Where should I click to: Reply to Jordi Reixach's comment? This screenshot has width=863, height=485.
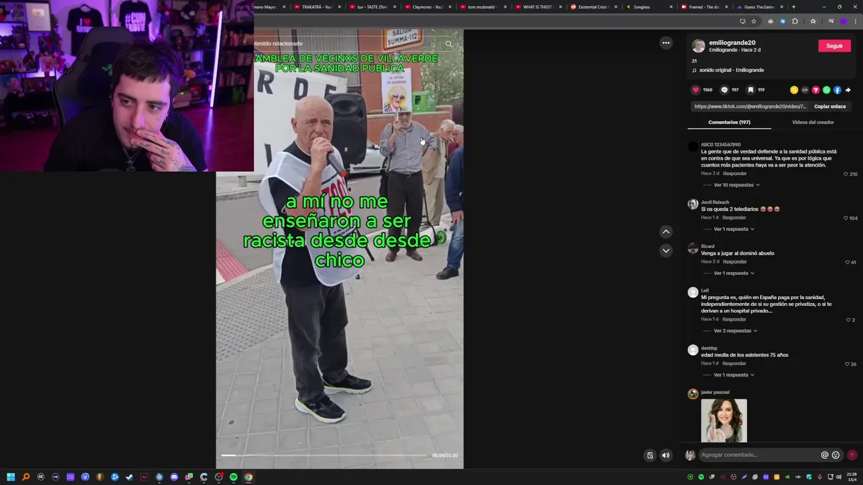click(x=734, y=218)
